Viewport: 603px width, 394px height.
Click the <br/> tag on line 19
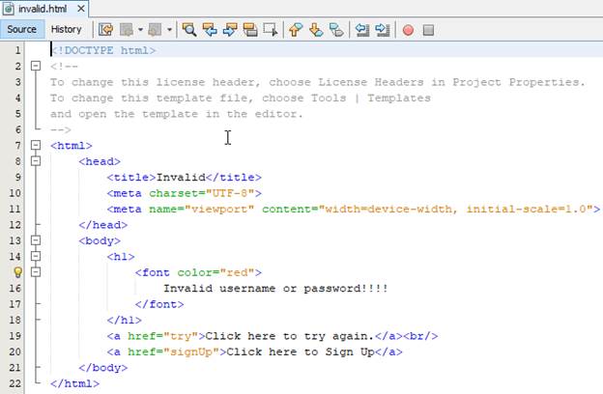(x=420, y=336)
